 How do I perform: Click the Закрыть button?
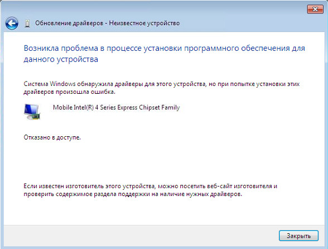pyautogui.click(x=299, y=236)
